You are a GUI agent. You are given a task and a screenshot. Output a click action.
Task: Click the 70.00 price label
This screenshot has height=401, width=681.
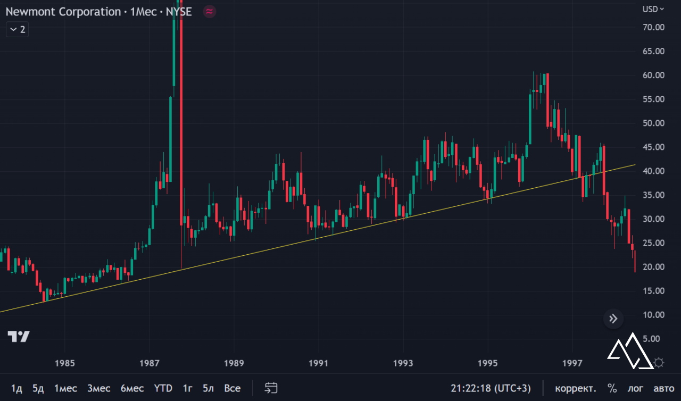click(x=653, y=27)
